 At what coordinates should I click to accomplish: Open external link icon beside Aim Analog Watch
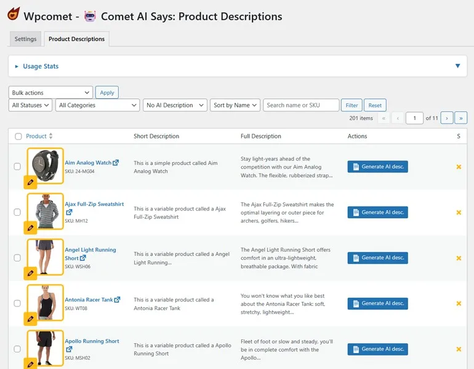pyautogui.click(x=116, y=163)
